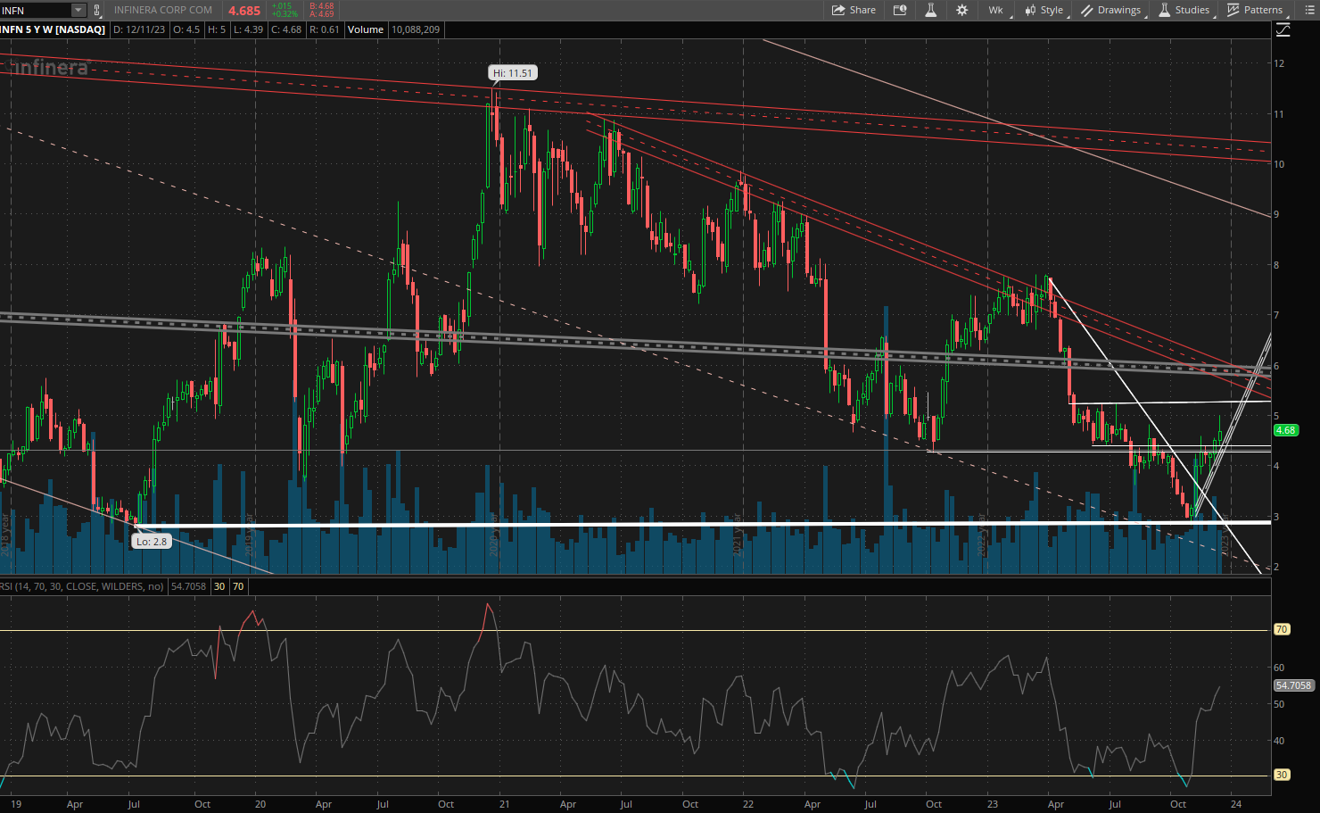
Task: Toggle the RSI 30 oversold level label
Action: coord(219,586)
